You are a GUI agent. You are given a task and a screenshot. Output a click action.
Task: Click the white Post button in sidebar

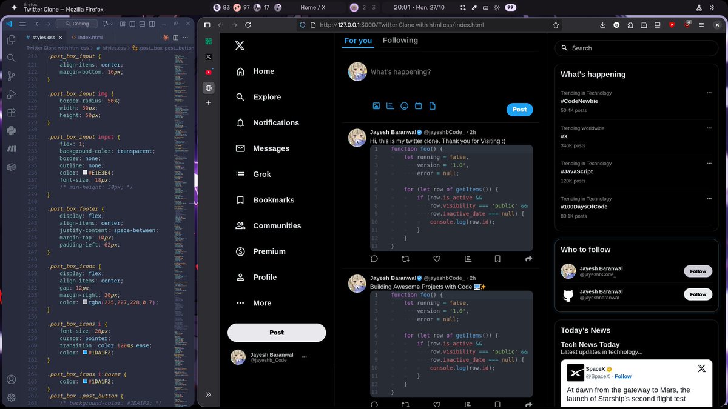tap(277, 333)
